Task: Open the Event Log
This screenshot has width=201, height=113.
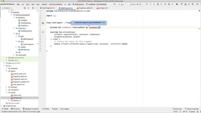Action: [x=177, y=109]
